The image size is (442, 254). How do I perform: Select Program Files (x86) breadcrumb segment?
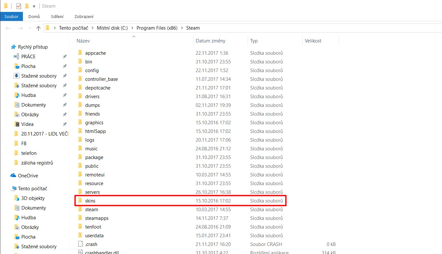pyautogui.click(x=157, y=28)
